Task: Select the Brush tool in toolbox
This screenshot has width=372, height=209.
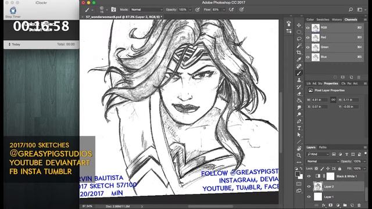Action: pyautogui.click(x=299, y=73)
